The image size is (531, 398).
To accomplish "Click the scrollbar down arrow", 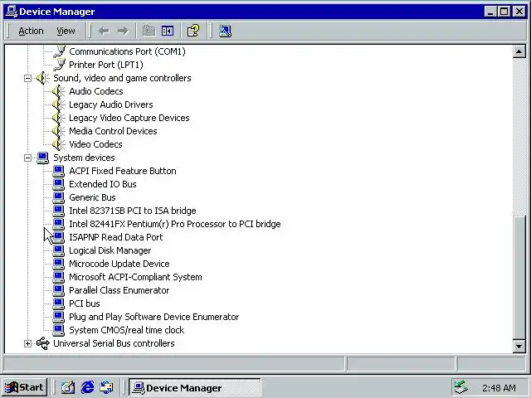I will click(x=519, y=347).
